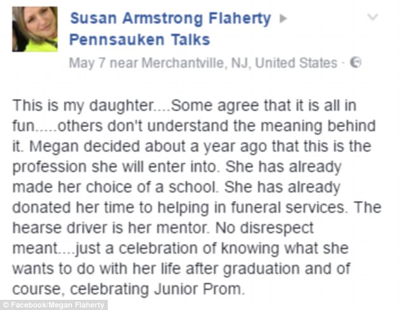402x310 pixels.
Task: Open the Merchantville, NJ, United States location
Action: coord(239,63)
